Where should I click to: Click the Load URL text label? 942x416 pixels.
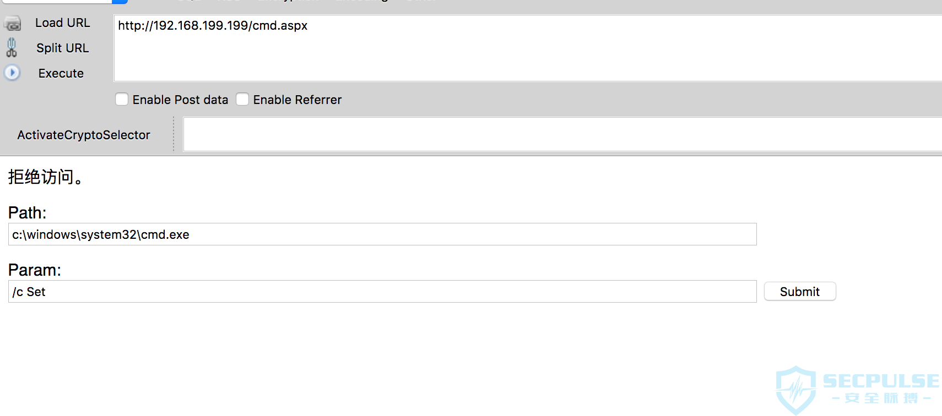click(62, 23)
